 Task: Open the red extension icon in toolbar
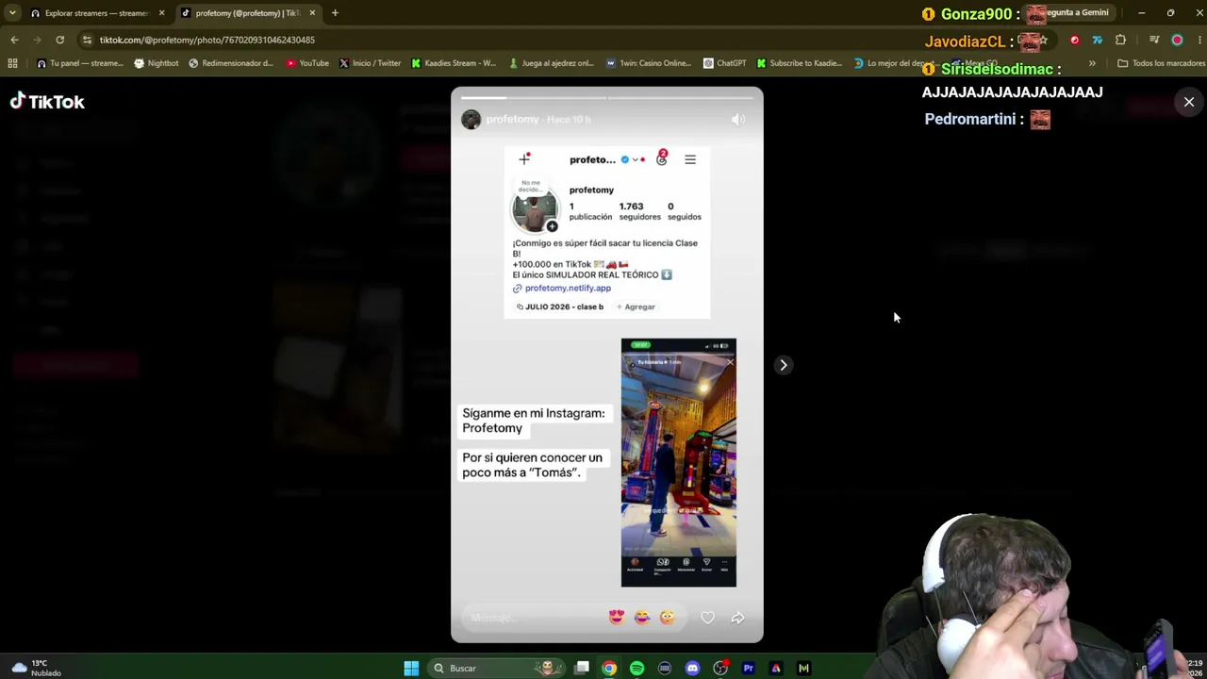[x=1074, y=40]
